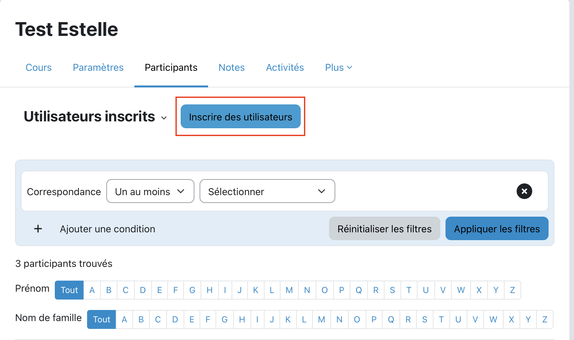Click Réinitialiser les filtres button
574x340 pixels.
click(x=384, y=229)
